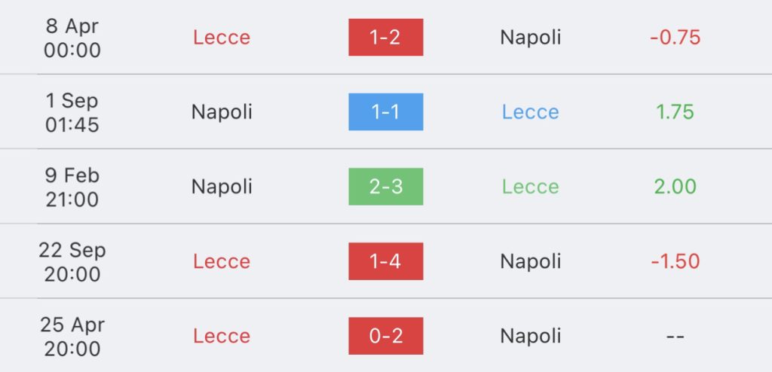The width and height of the screenshot is (772, 372).
Task: Select the 1.75 handicap value
Action: point(675,112)
